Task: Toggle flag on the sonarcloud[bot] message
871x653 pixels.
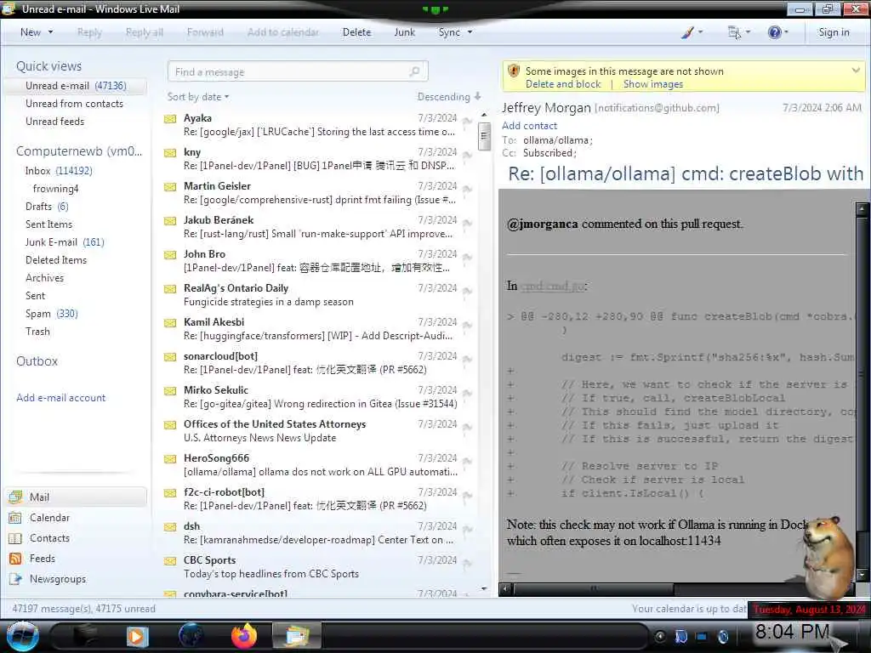Action: pos(467,359)
